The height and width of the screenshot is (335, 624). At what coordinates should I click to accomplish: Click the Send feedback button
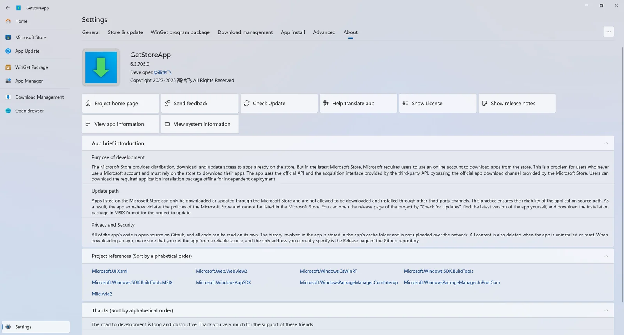tap(200, 103)
